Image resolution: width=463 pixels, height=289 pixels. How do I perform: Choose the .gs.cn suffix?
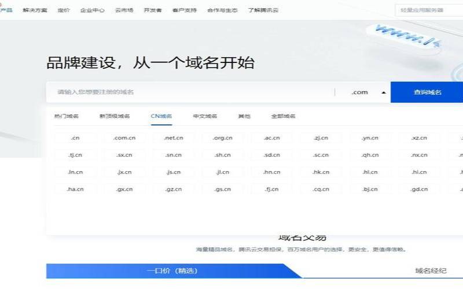[223, 189]
